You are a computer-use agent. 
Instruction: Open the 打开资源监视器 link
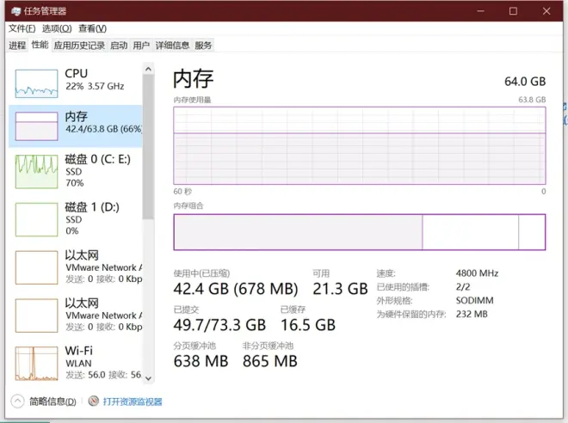coord(133,402)
